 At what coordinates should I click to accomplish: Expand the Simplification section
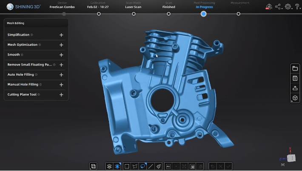tap(61, 35)
